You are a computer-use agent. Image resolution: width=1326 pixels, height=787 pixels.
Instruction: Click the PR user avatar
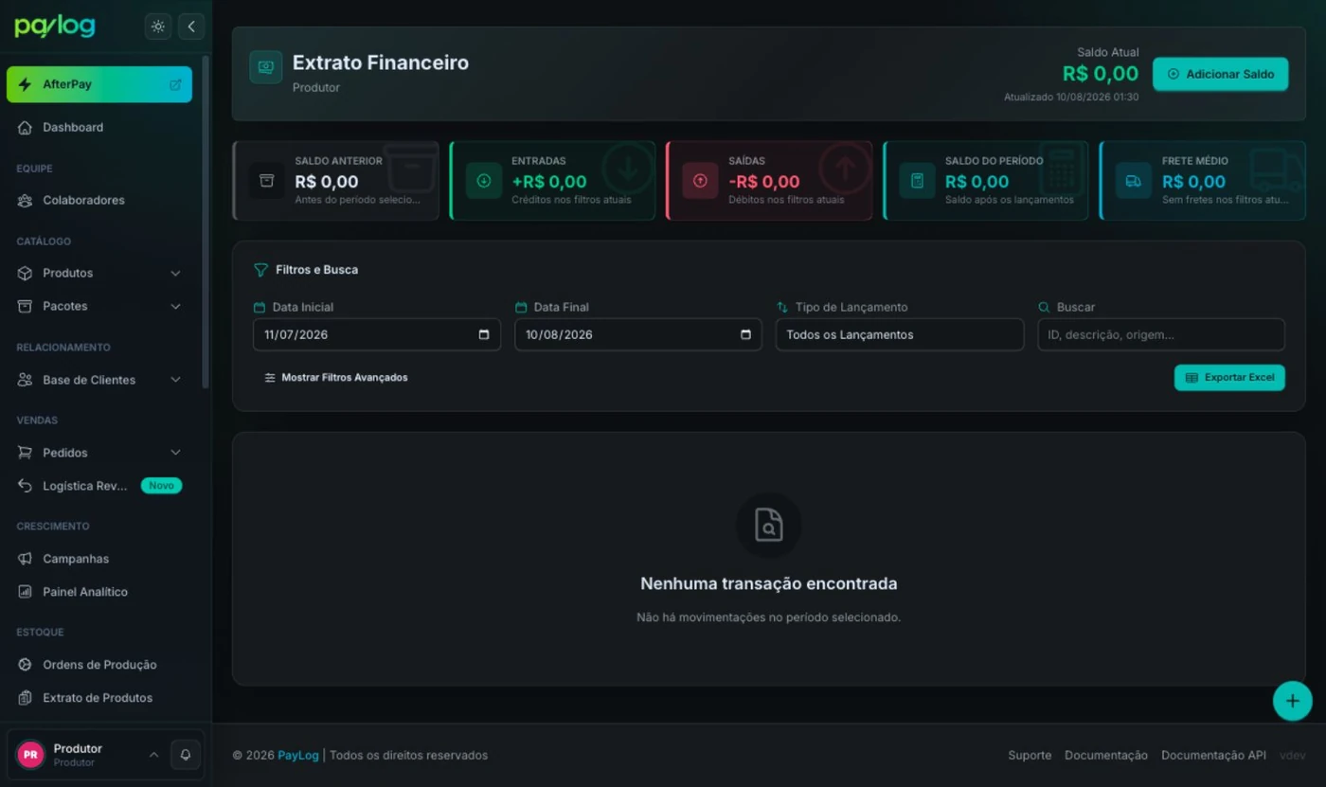point(30,755)
